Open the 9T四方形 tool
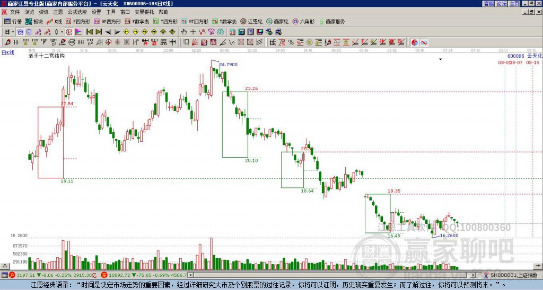The image size is (543, 290). coord(195,21)
